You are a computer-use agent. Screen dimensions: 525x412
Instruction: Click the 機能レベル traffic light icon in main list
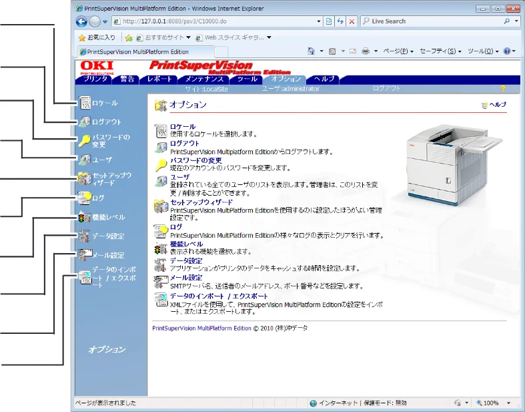coord(161,248)
